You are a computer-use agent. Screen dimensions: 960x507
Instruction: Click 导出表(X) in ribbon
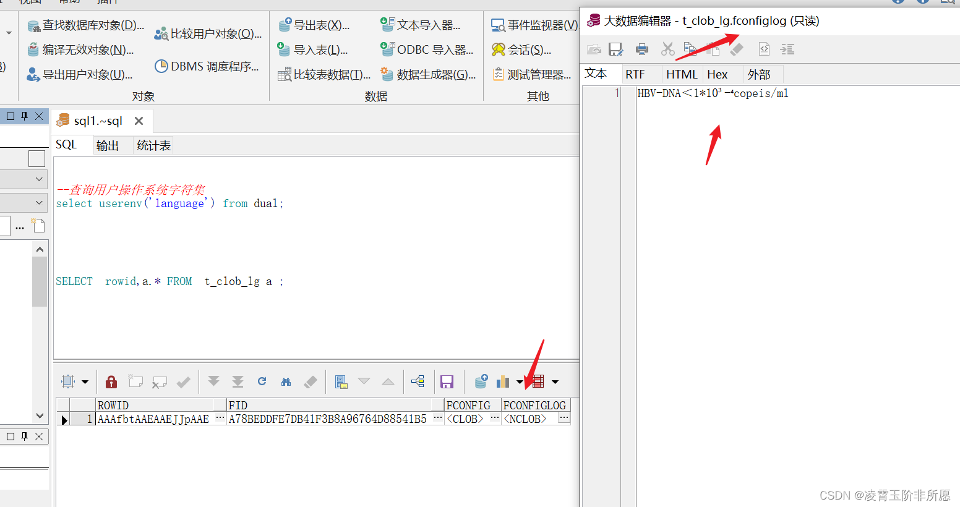pyautogui.click(x=314, y=25)
